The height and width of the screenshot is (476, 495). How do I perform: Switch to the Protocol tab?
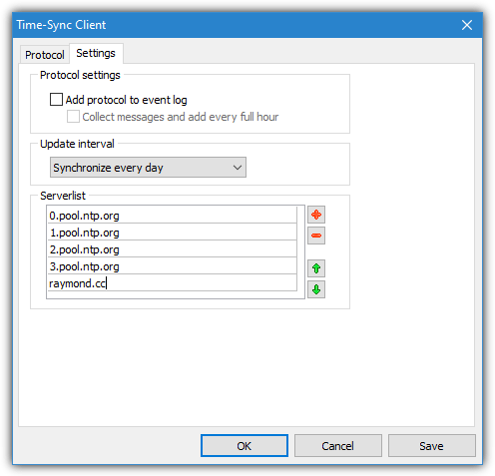(45, 55)
